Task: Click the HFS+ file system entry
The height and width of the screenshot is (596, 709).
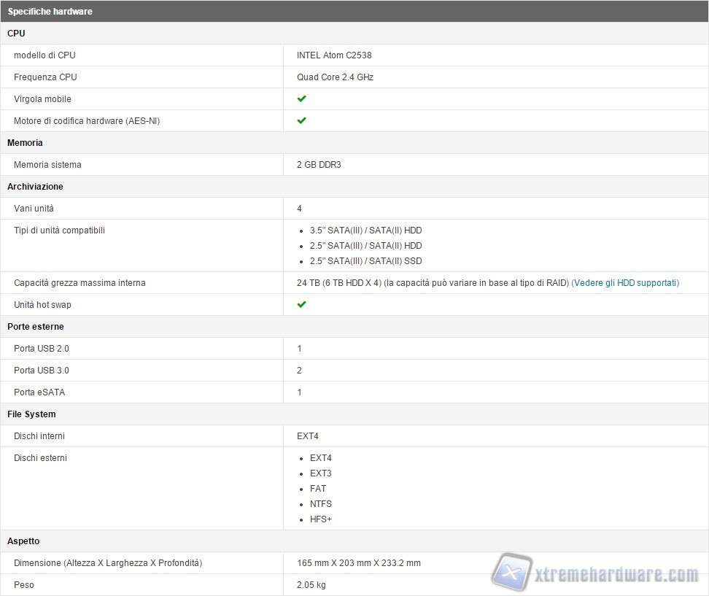Action: (x=320, y=519)
